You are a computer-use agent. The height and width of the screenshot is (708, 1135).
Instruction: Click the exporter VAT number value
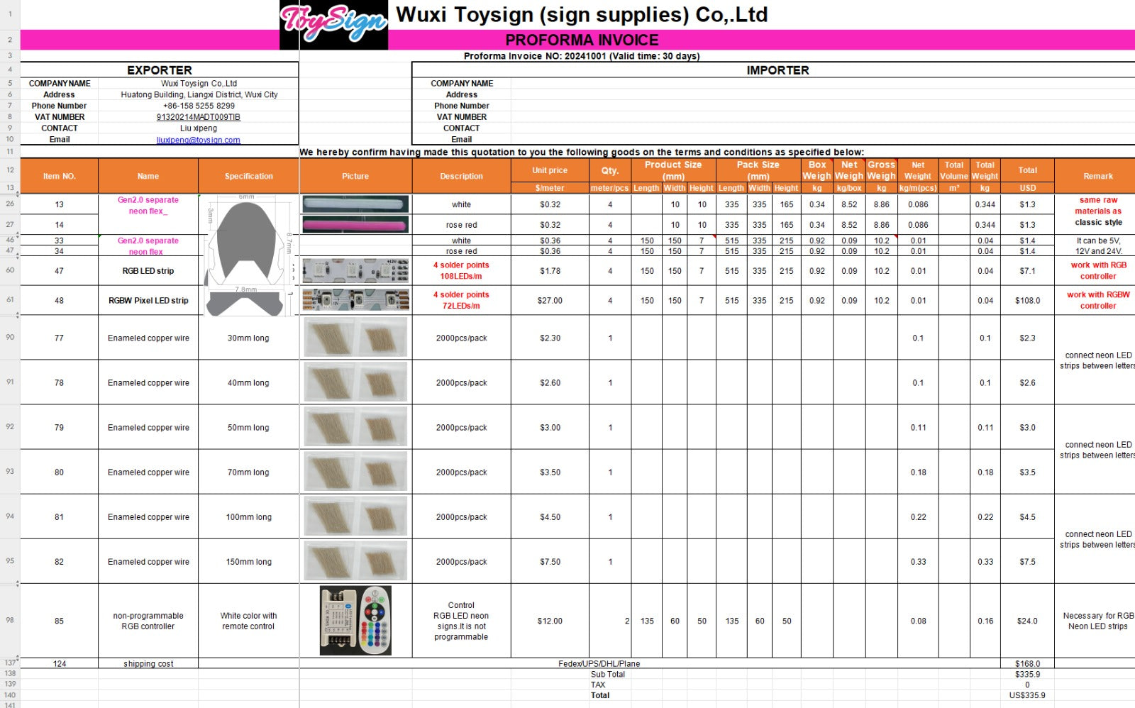(198, 117)
